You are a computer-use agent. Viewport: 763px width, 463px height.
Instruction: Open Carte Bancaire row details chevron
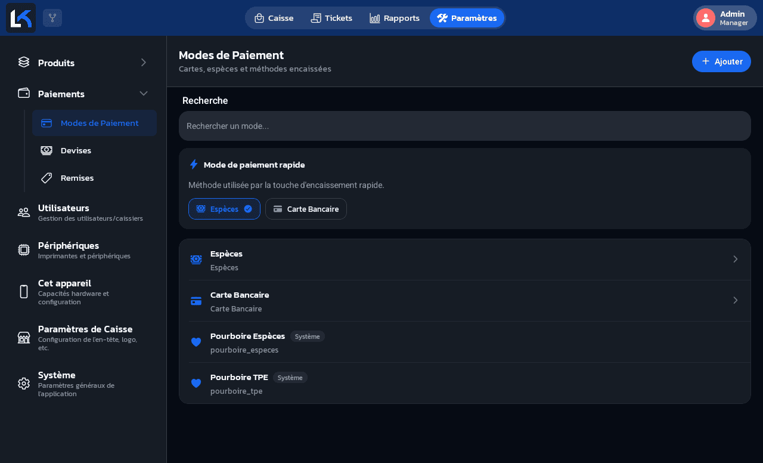pyautogui.click(x=736, y=300)
